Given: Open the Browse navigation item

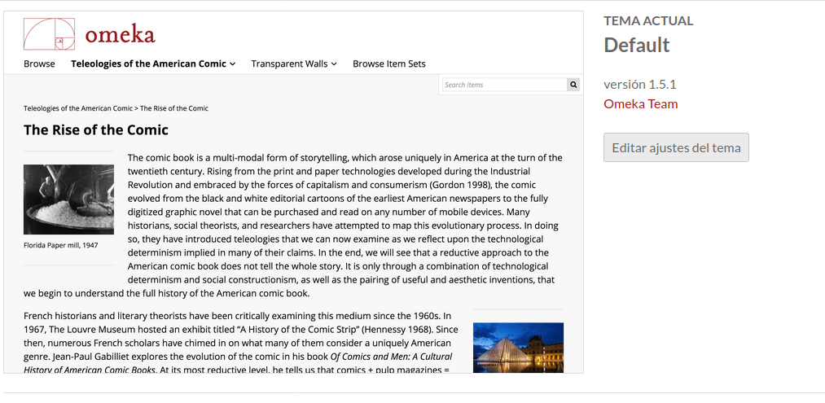Looking at the screenshot, I should tap(39, 64).
